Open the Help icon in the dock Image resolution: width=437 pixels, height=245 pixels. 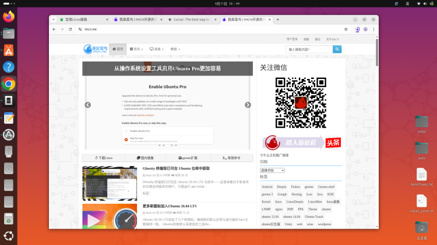pyautogui.click(x=8, y=67)
